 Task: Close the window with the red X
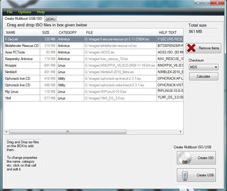click(x=217, y=3)
